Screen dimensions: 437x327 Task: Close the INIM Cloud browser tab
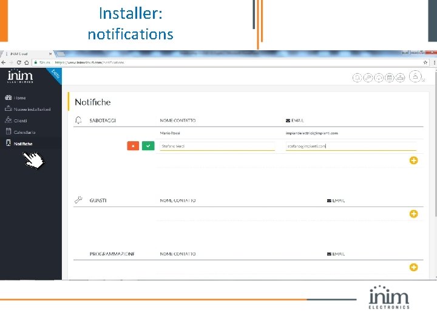50,54
